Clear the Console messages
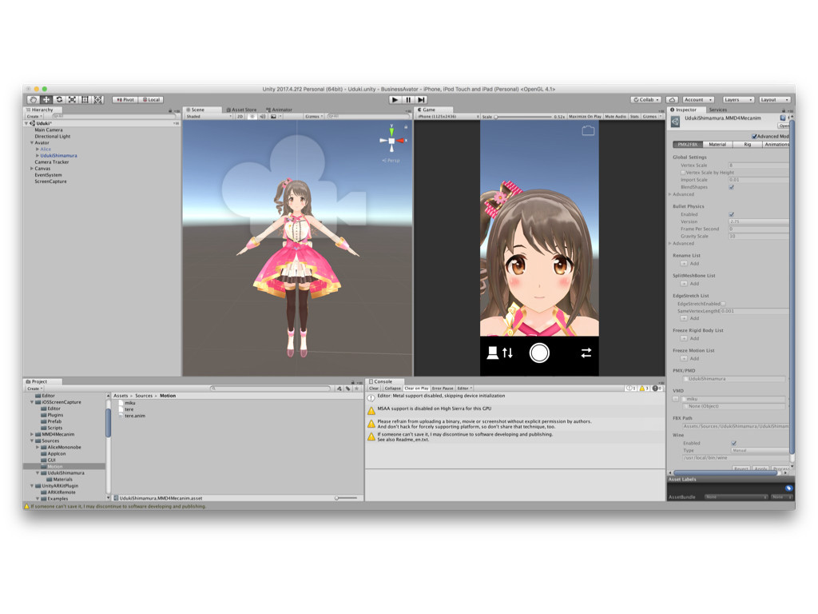The height and width of the screenshot is (614, 818). [x=374, y=389]
